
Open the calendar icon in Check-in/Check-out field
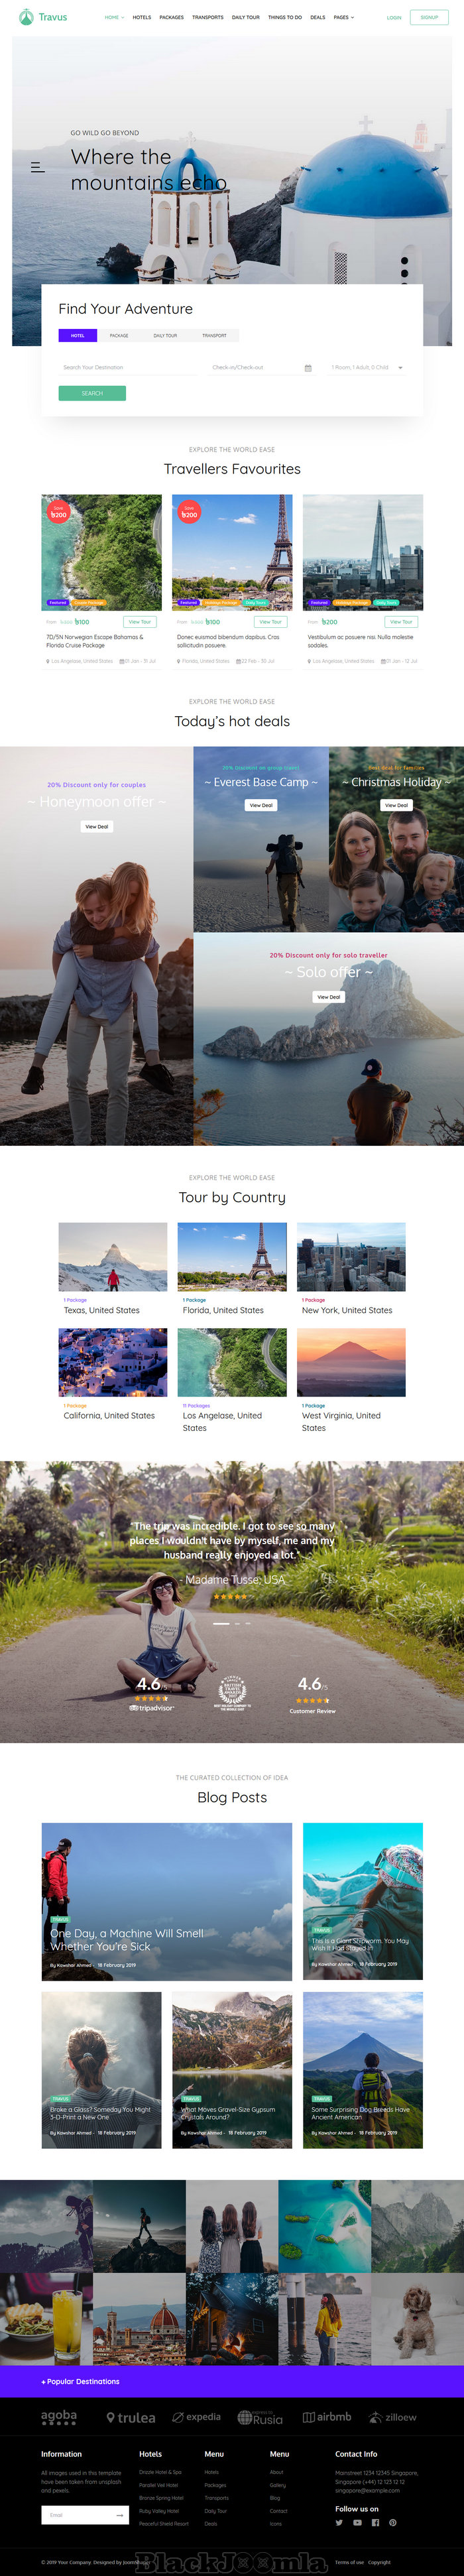coord(308,368)
